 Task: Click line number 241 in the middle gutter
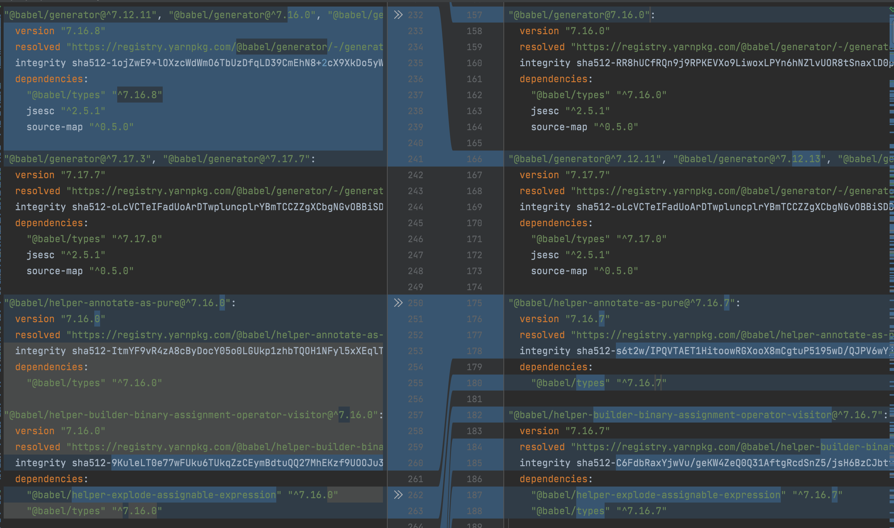click(x=415, y=159)
